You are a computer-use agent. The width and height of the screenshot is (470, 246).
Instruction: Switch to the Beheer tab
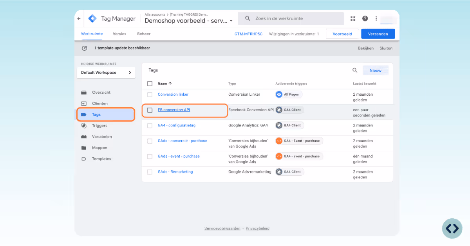144,34
